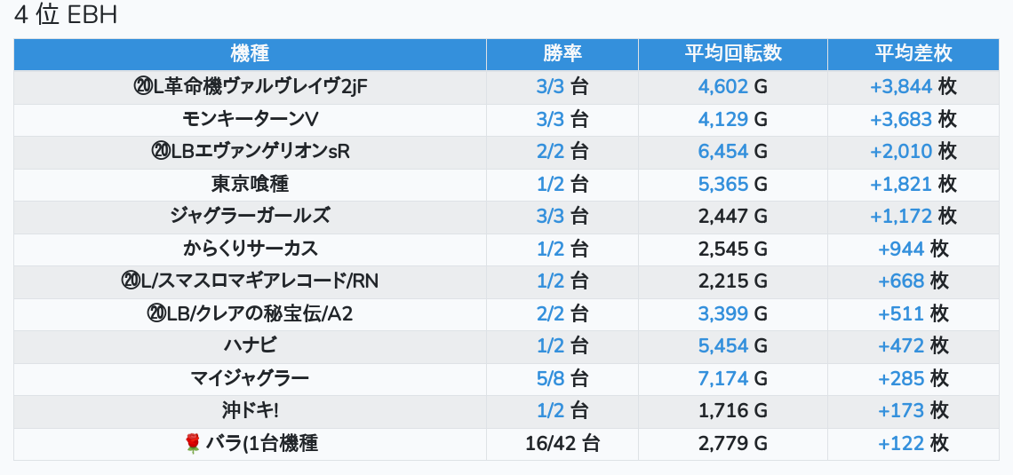Click the 平均差枚 column header

point(913,53)
